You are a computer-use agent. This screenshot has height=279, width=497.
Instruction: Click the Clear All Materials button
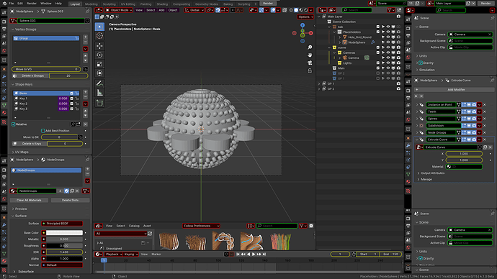(x=29, y=200)
